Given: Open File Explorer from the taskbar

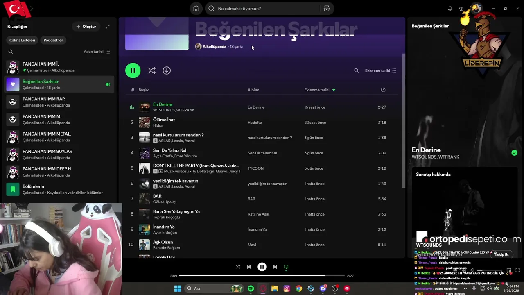Looking at the screenshot, I should pyautogui.click(x=275, y=288).
